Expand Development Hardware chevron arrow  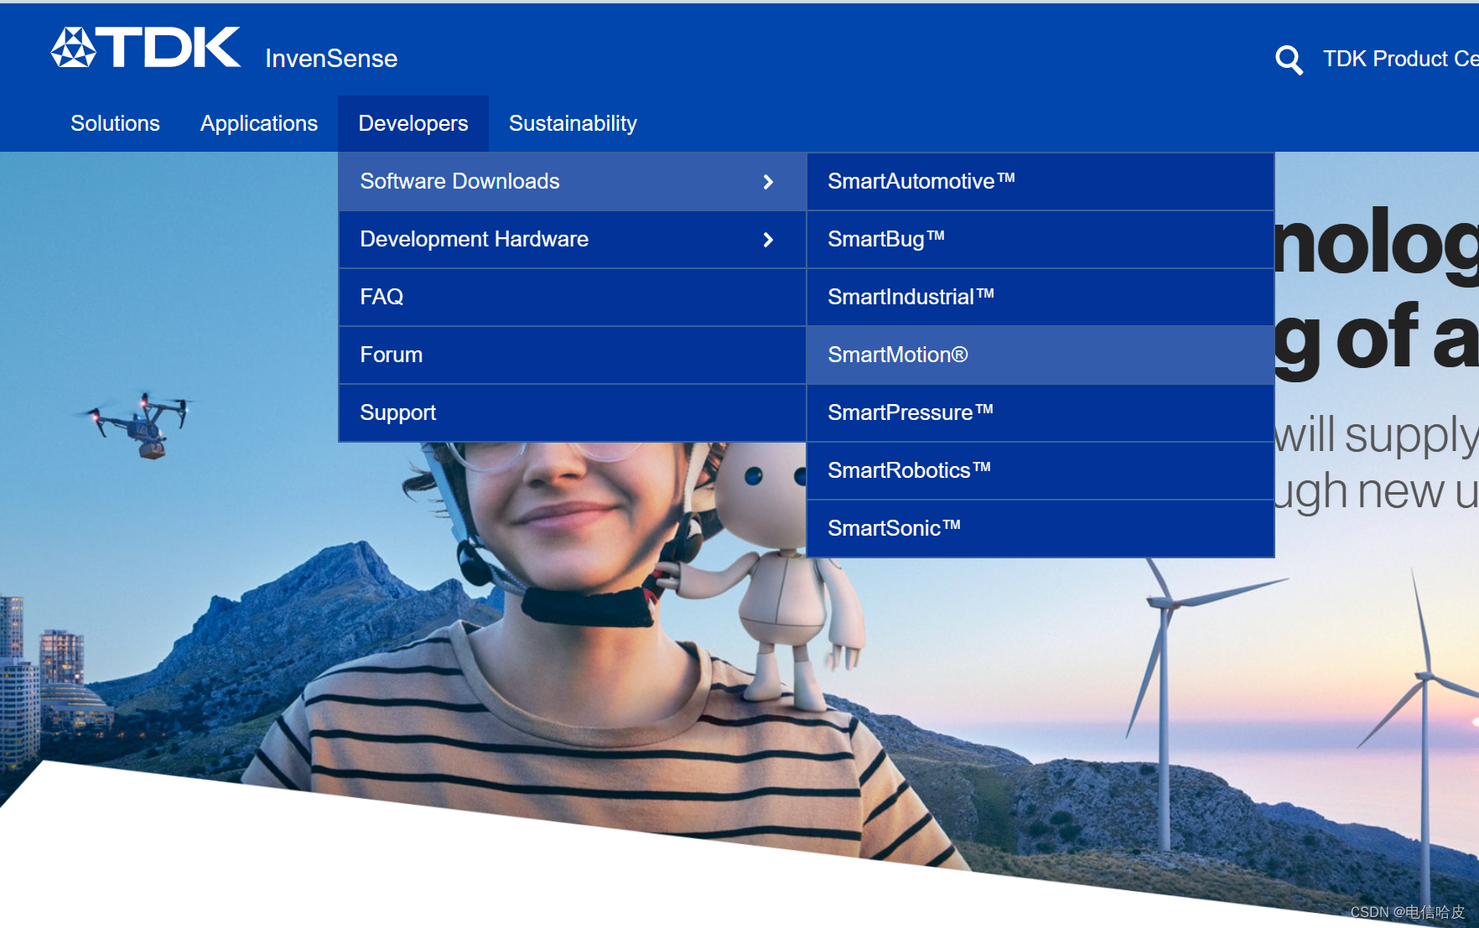tap(768, 240)
